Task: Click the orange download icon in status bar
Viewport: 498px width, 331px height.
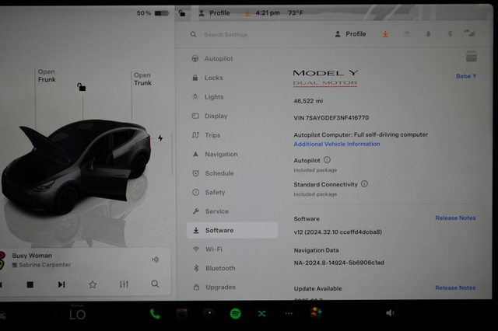Action: coord(247,13)
